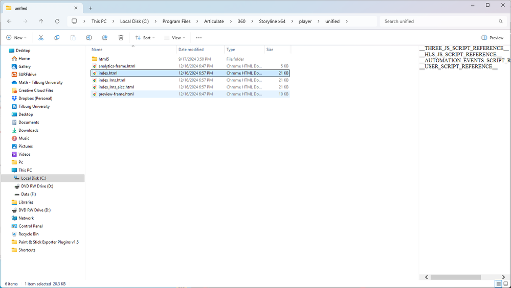Open the See more three-dots menu

[x=199, y=38]
